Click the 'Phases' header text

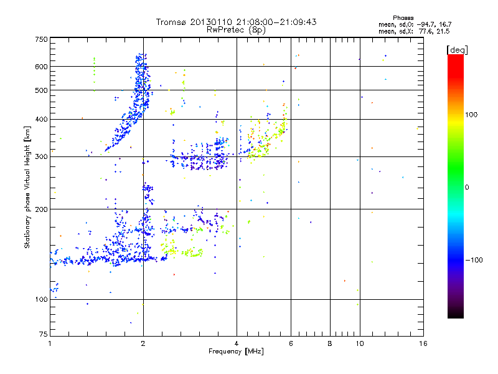pyautogui.click(x=403, y=18)
